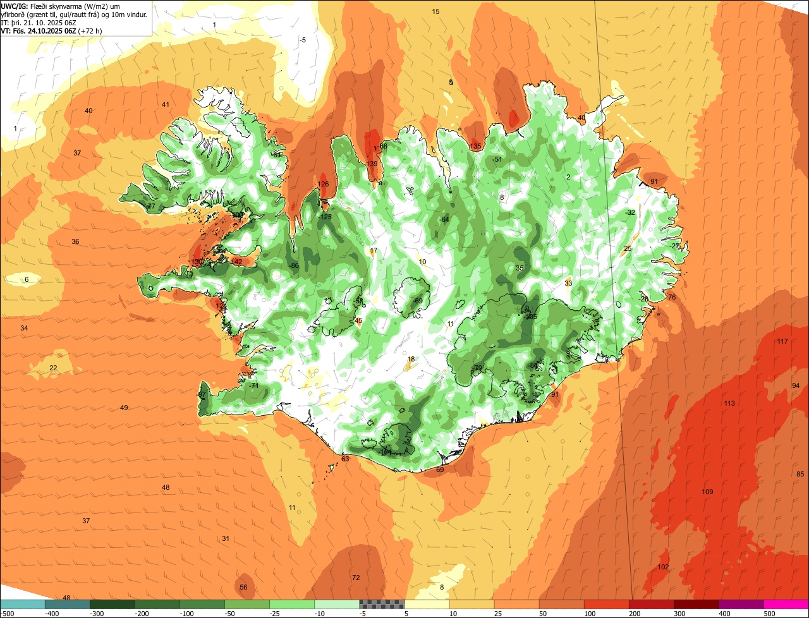Click the title line 'UWC/IG: Flæði skynvarma (W/m2) um'
Screen dimensions: 809x618
(x=61, y=6)
